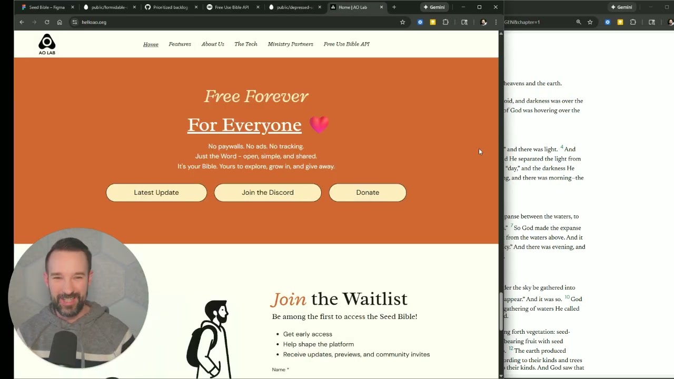Open The Tech nav link
The height and width of the screenshot is (379, 674).
[246, 44]
